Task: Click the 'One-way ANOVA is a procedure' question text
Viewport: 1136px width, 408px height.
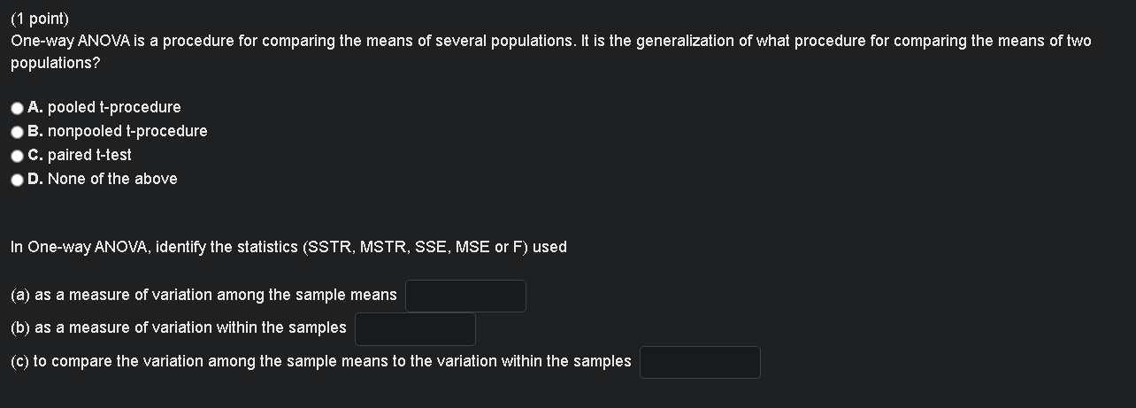Action: click(x=106, y=41)
